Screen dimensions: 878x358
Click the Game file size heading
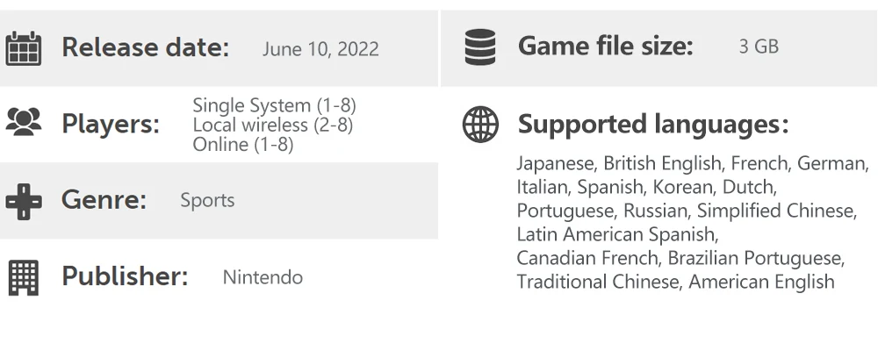click(605, 46)
